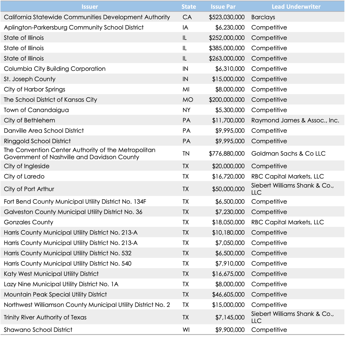
Task: Select Shawano School District
Action: coord(38,330)
